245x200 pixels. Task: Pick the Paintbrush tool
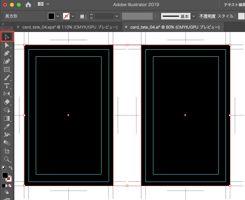click(x=7, y=78)
